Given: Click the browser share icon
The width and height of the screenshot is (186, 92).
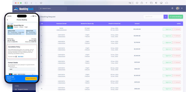Looking at the screenshot, I should [x=142, y=3].
